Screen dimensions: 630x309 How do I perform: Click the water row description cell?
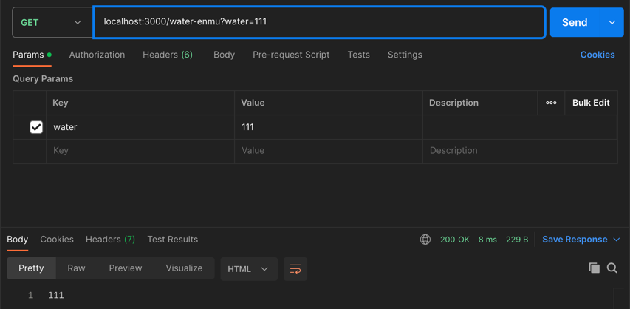coord(520,128)
